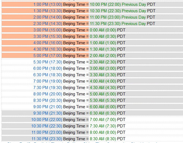Click the 1:00 PM (13:00) Beijing Time entry
Screen dimensions: 183x143
(59, 4)
